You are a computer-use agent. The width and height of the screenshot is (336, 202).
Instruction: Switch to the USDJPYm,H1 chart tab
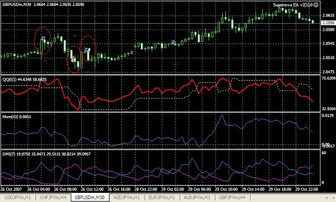[18, 198]
